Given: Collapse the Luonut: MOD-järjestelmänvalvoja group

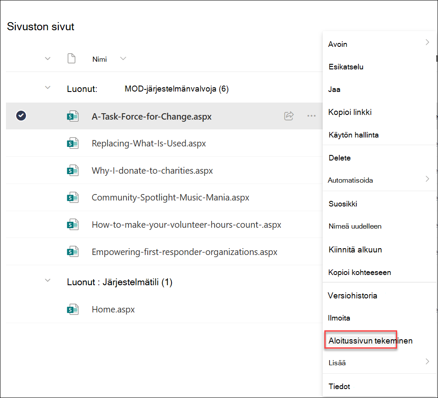Looking at the screenshot, I should pos(48,87).
